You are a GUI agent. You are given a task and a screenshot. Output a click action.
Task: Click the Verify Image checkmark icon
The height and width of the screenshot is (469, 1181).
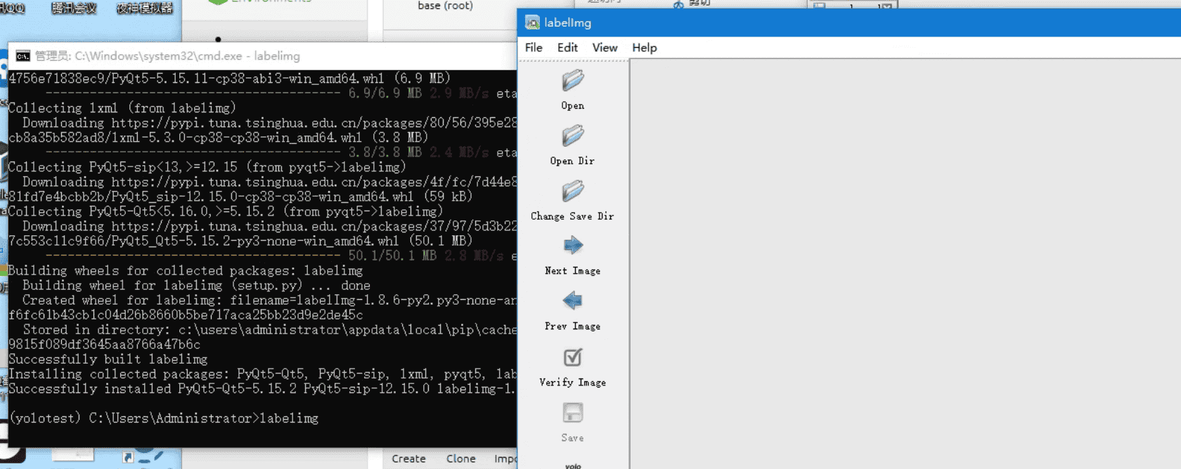(573, 357)
